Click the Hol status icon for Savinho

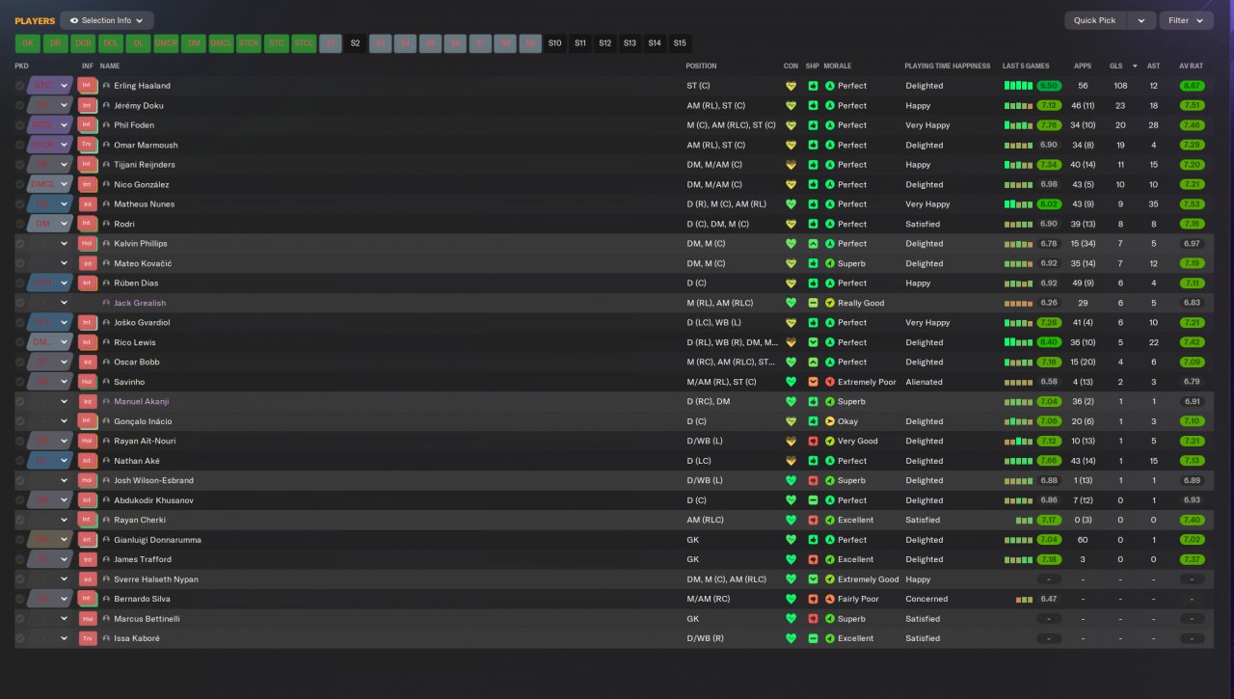(x=88, y=382)
